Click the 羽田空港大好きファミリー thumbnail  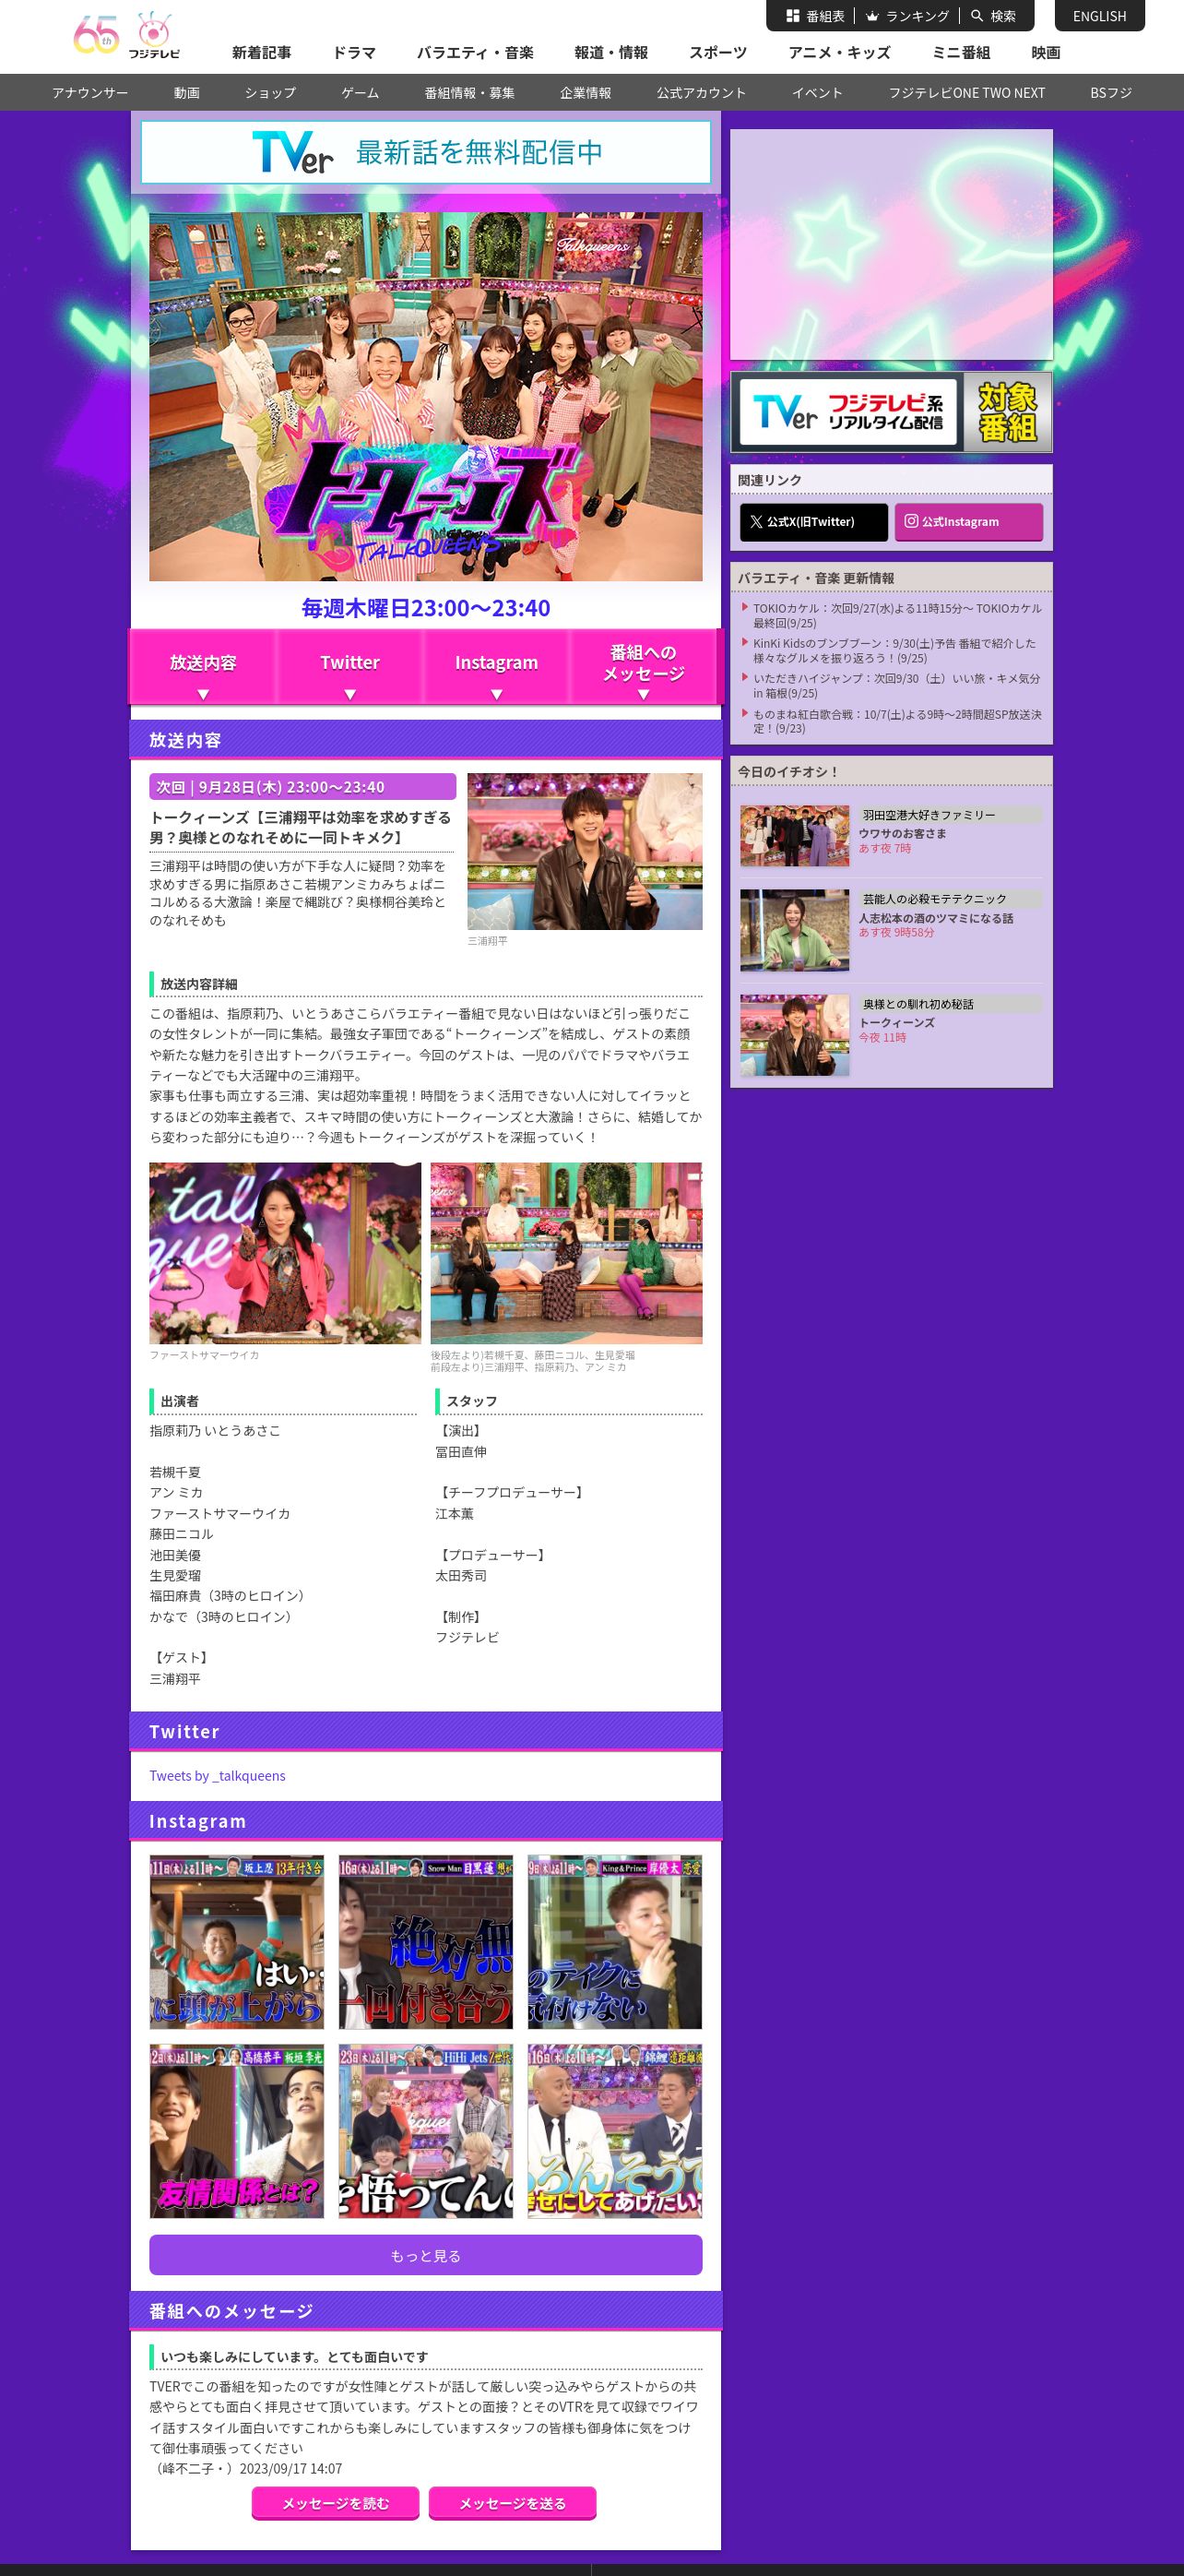pyautogui.click(x=794, y=835)
